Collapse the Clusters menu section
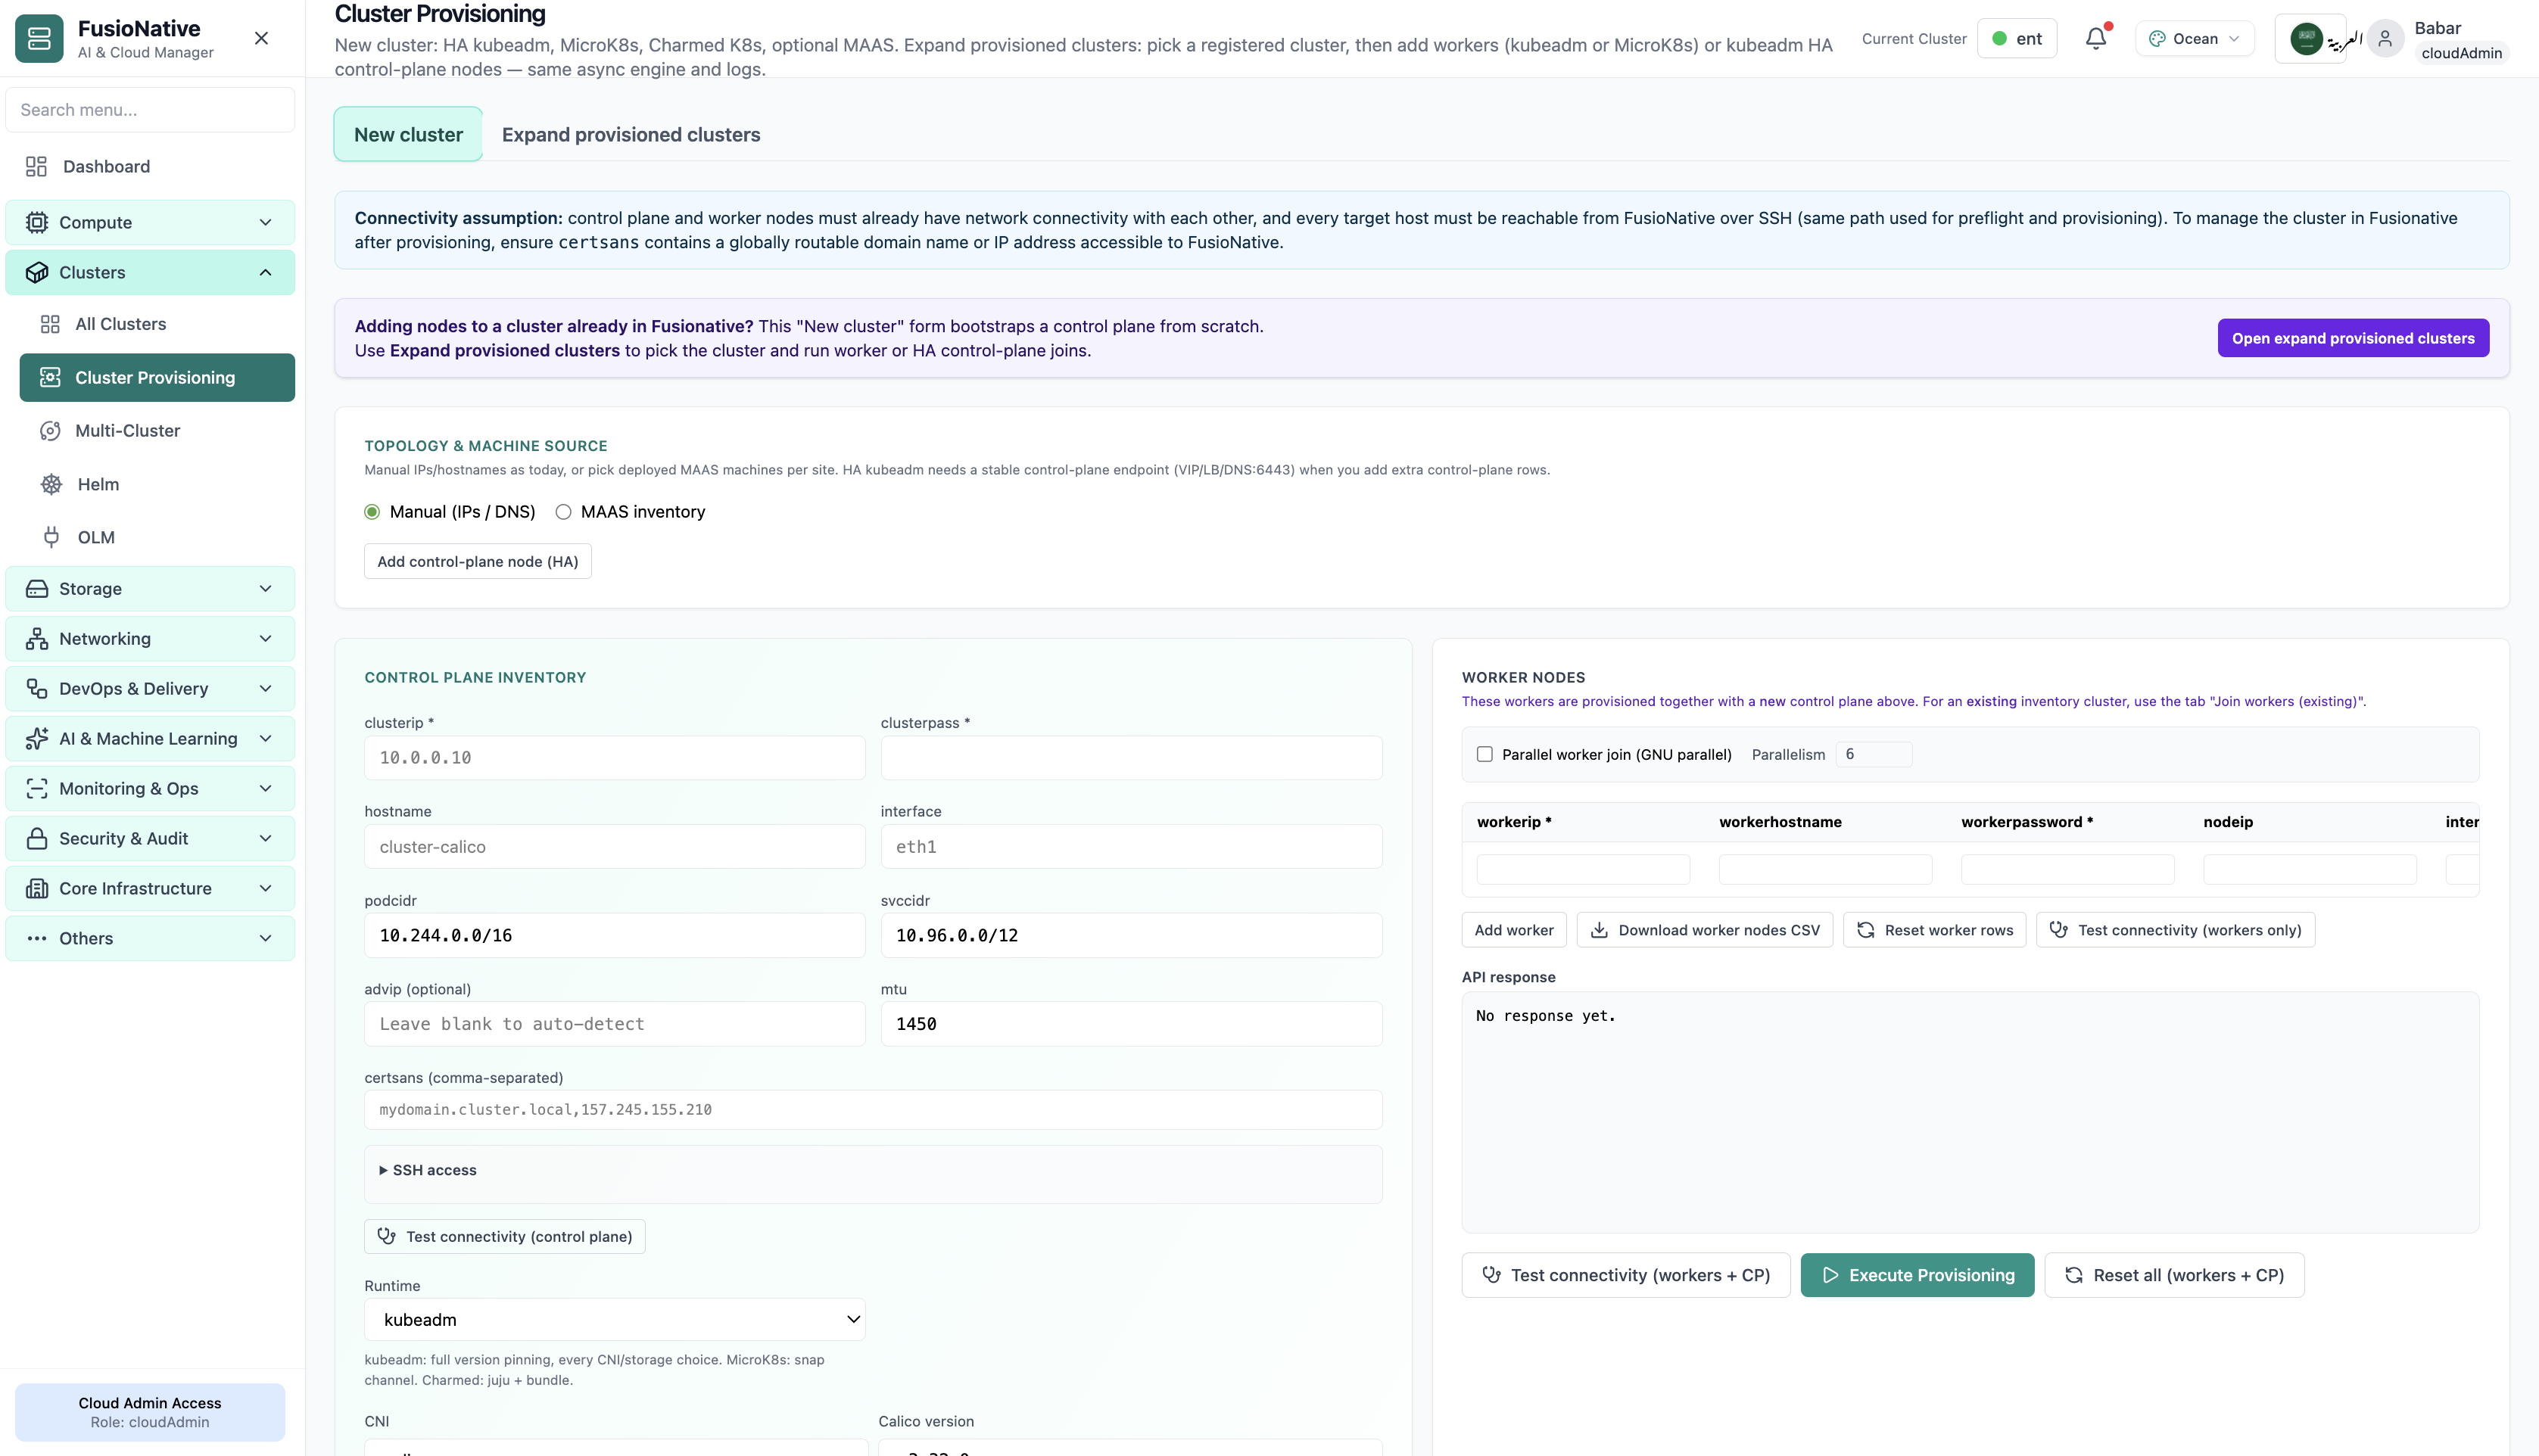This screenshot has height=1456, width=2539. 150,272
